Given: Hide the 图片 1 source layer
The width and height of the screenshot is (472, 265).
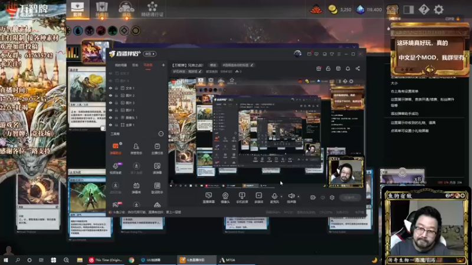Looking at the screenshot, I should tap(110, 110).
